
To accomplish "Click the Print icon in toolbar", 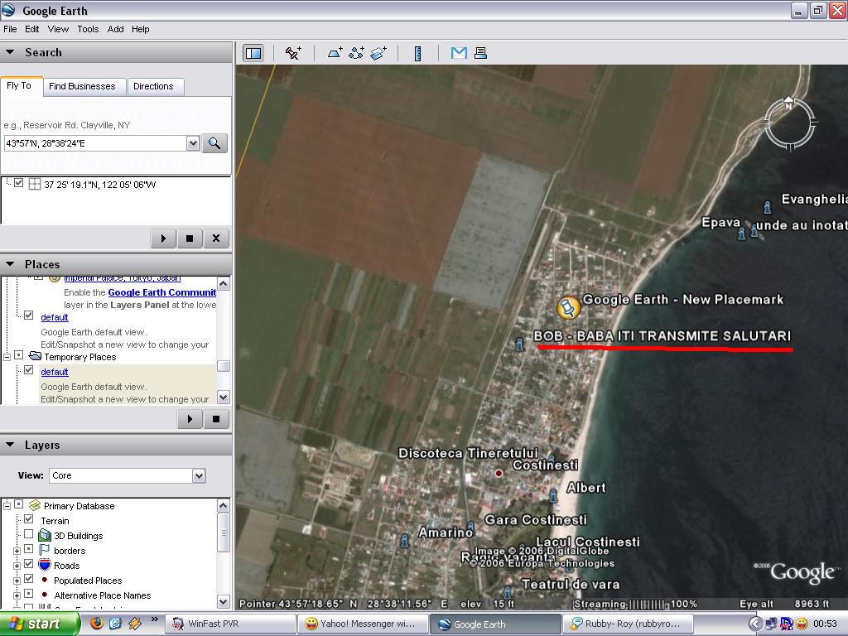I will 479,53.
